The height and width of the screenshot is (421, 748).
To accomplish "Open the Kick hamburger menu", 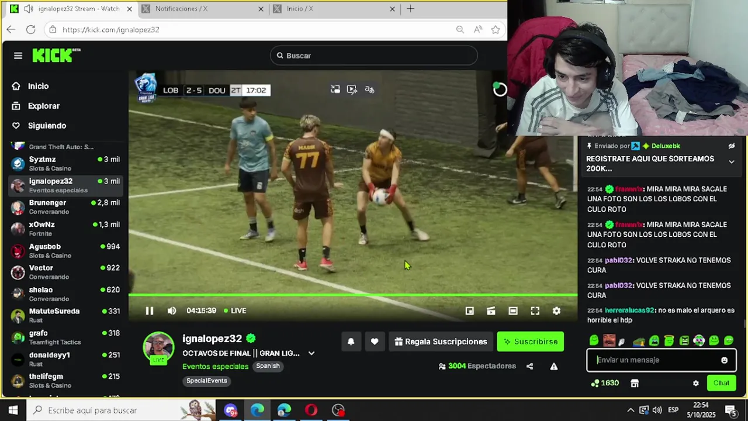I will [18, 56].
